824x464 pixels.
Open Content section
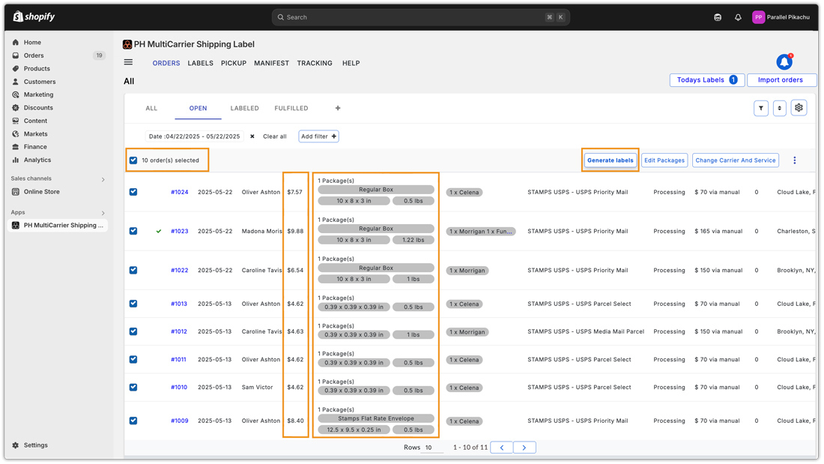coord(35,121)
